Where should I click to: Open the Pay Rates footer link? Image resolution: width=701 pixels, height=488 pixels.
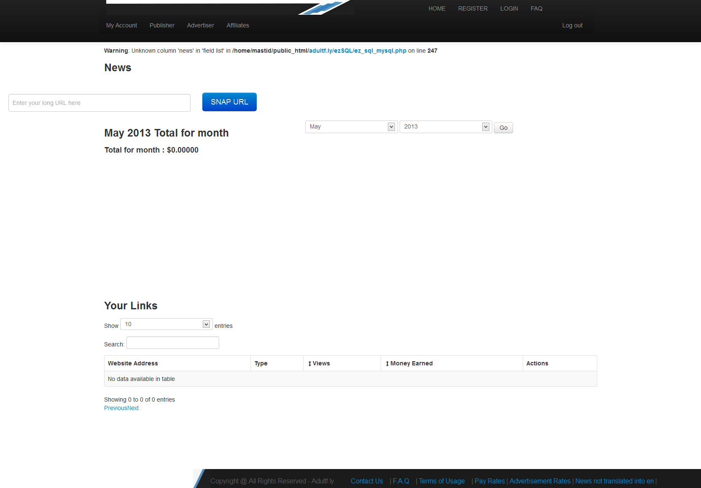click(489, 481)
